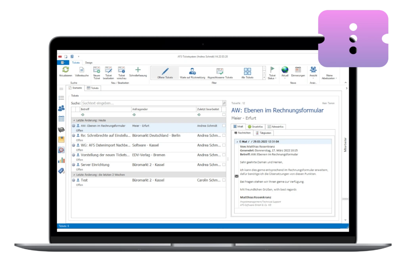Viewport: 406px width, 266px height.
Task: Open the Erinnerungen calendar icon
Action: tap(298, 70)
